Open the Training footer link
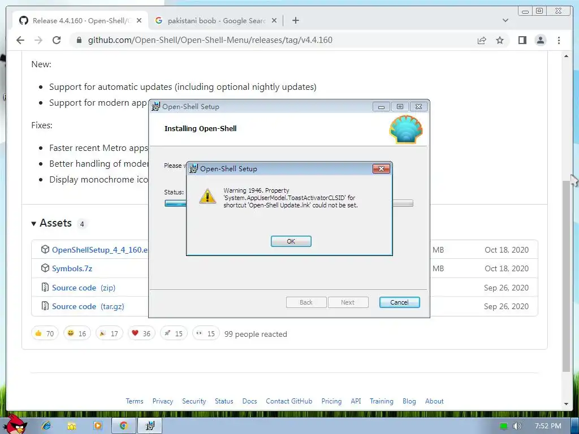Image resolution: width=579 pixels, height=434 pixels. coord(382,401)
